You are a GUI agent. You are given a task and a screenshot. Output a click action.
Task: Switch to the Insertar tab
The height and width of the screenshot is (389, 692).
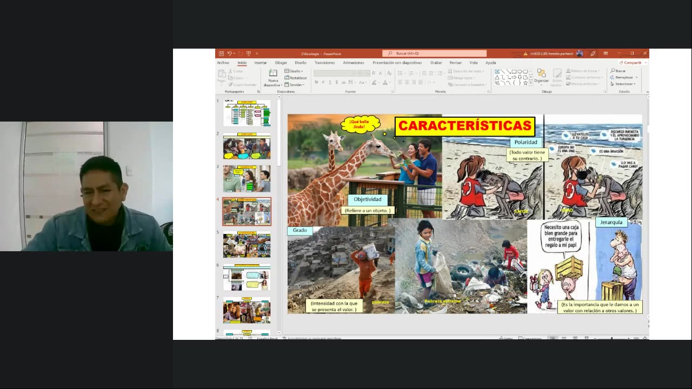click(x=261, y=63)
